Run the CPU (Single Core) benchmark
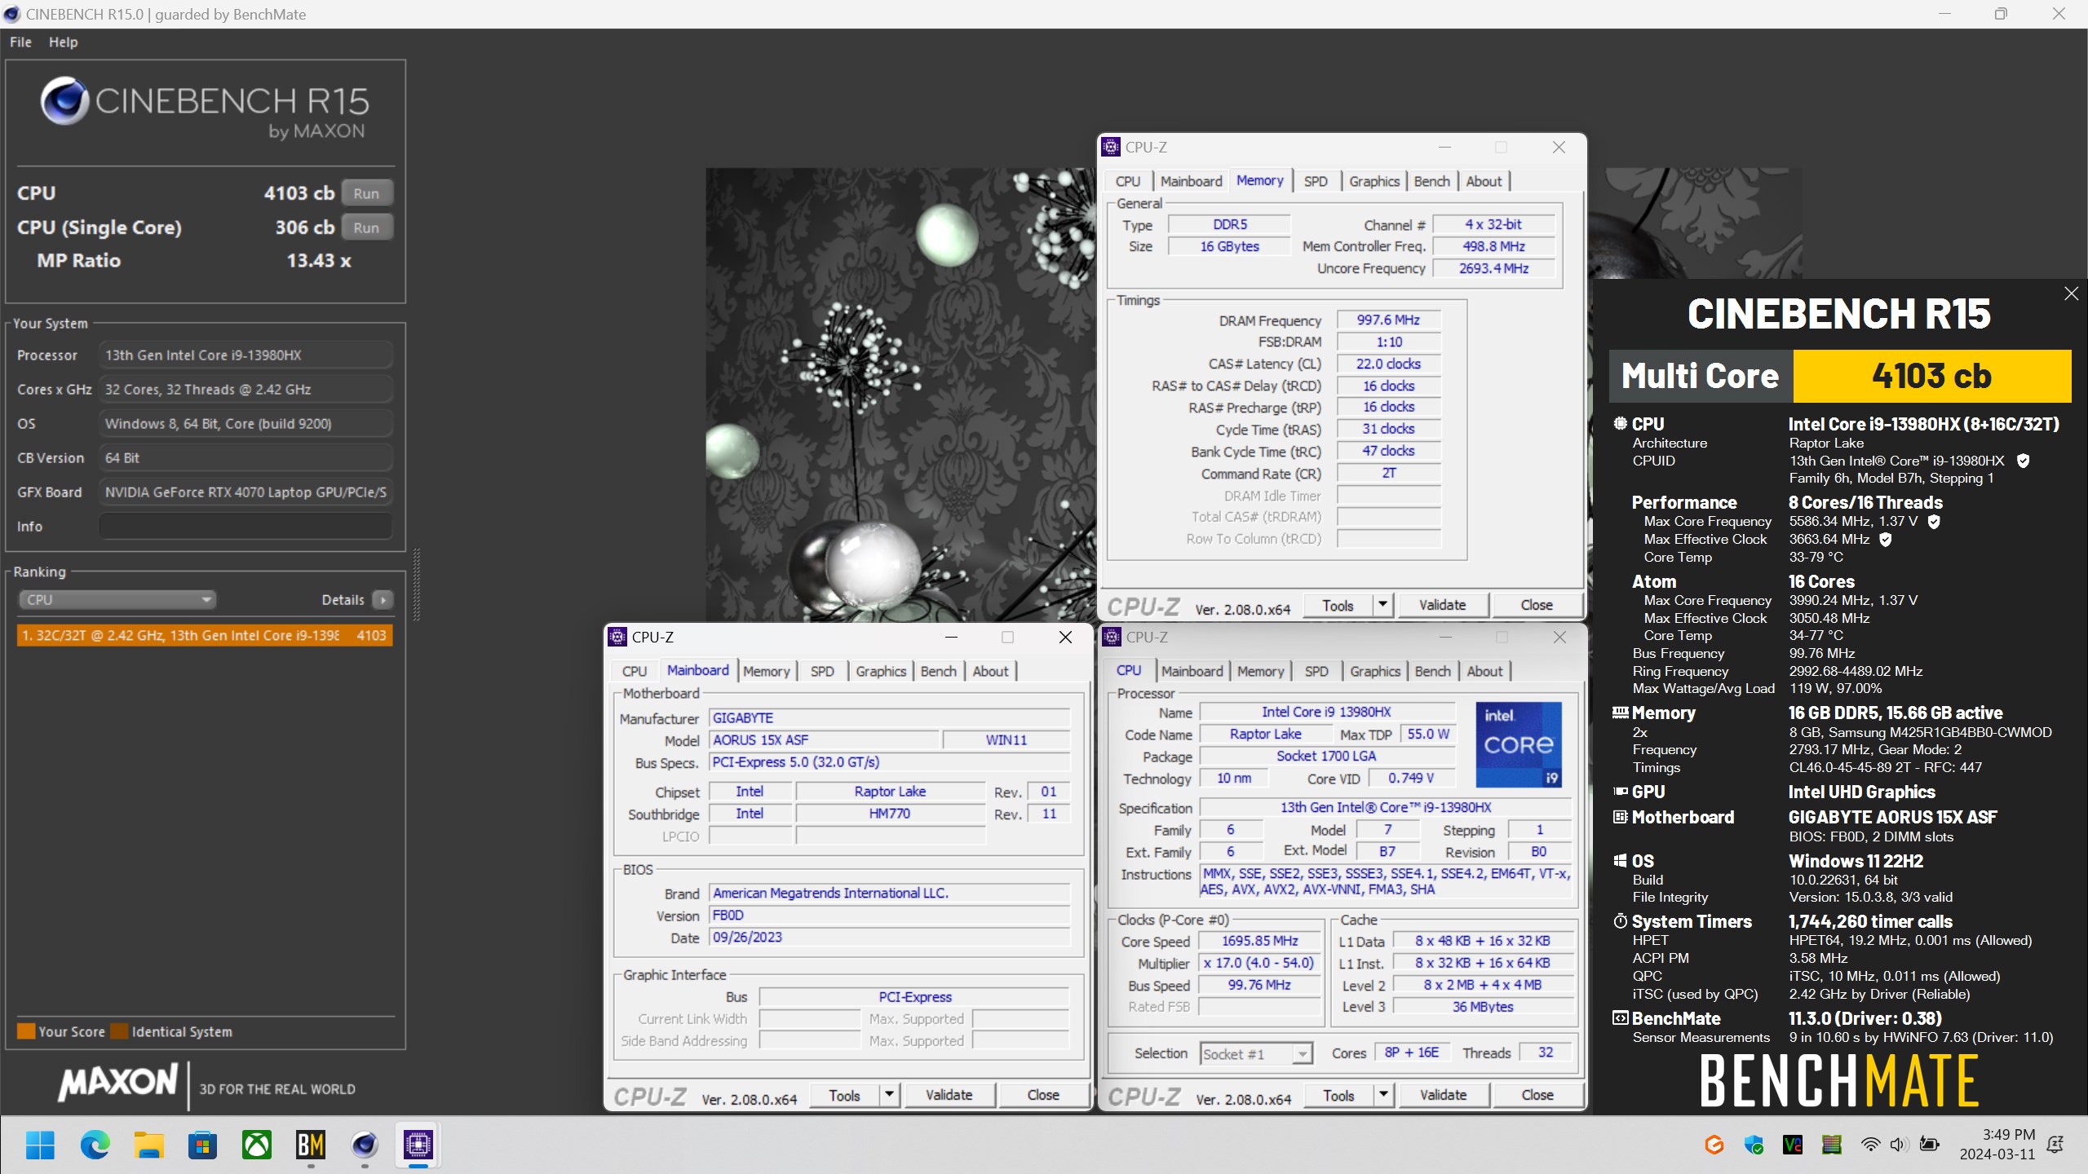 point(366,227)
